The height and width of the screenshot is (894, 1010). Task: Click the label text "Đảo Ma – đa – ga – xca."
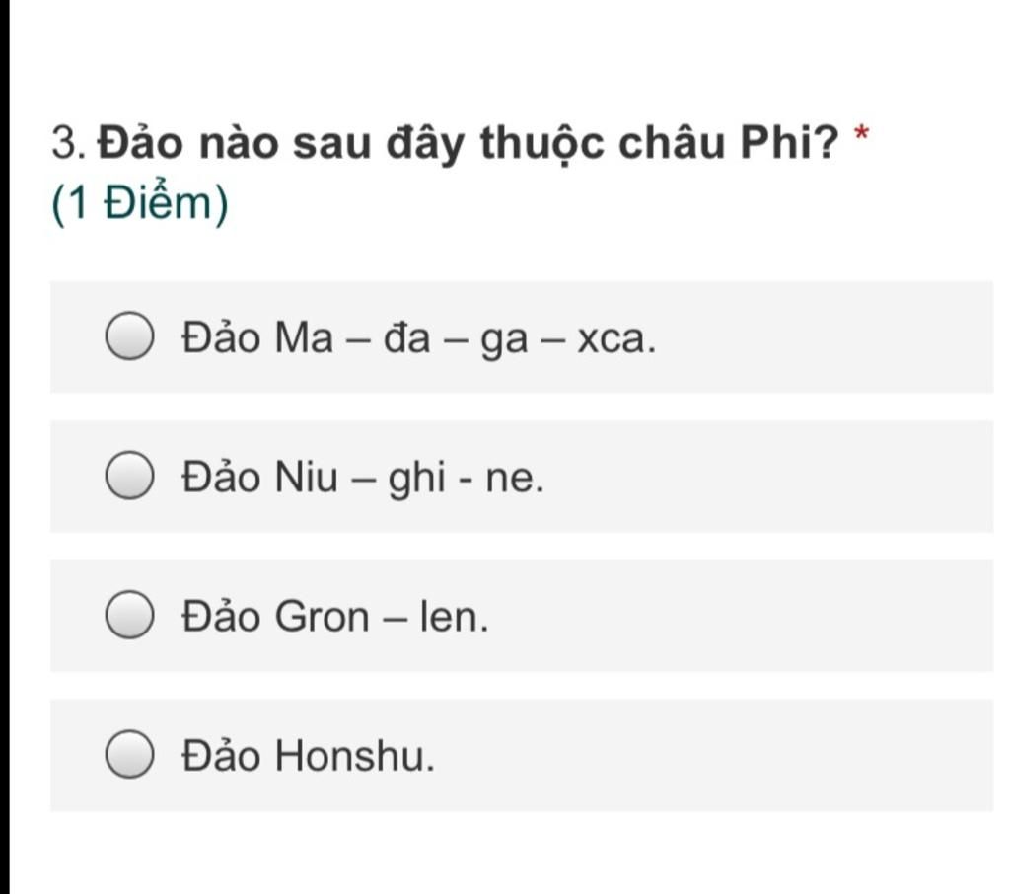tap(418, 338)
